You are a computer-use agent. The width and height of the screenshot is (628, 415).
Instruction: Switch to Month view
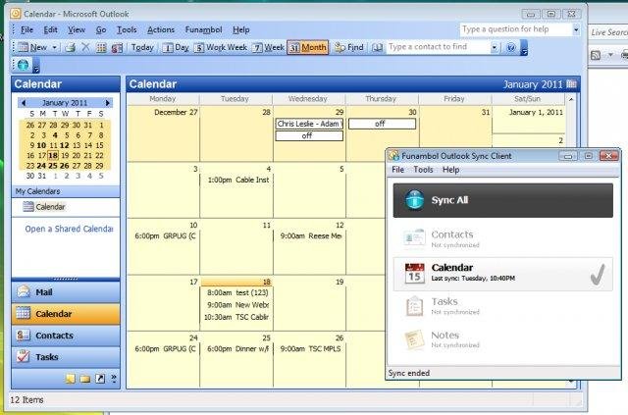(x=308, y=47)
